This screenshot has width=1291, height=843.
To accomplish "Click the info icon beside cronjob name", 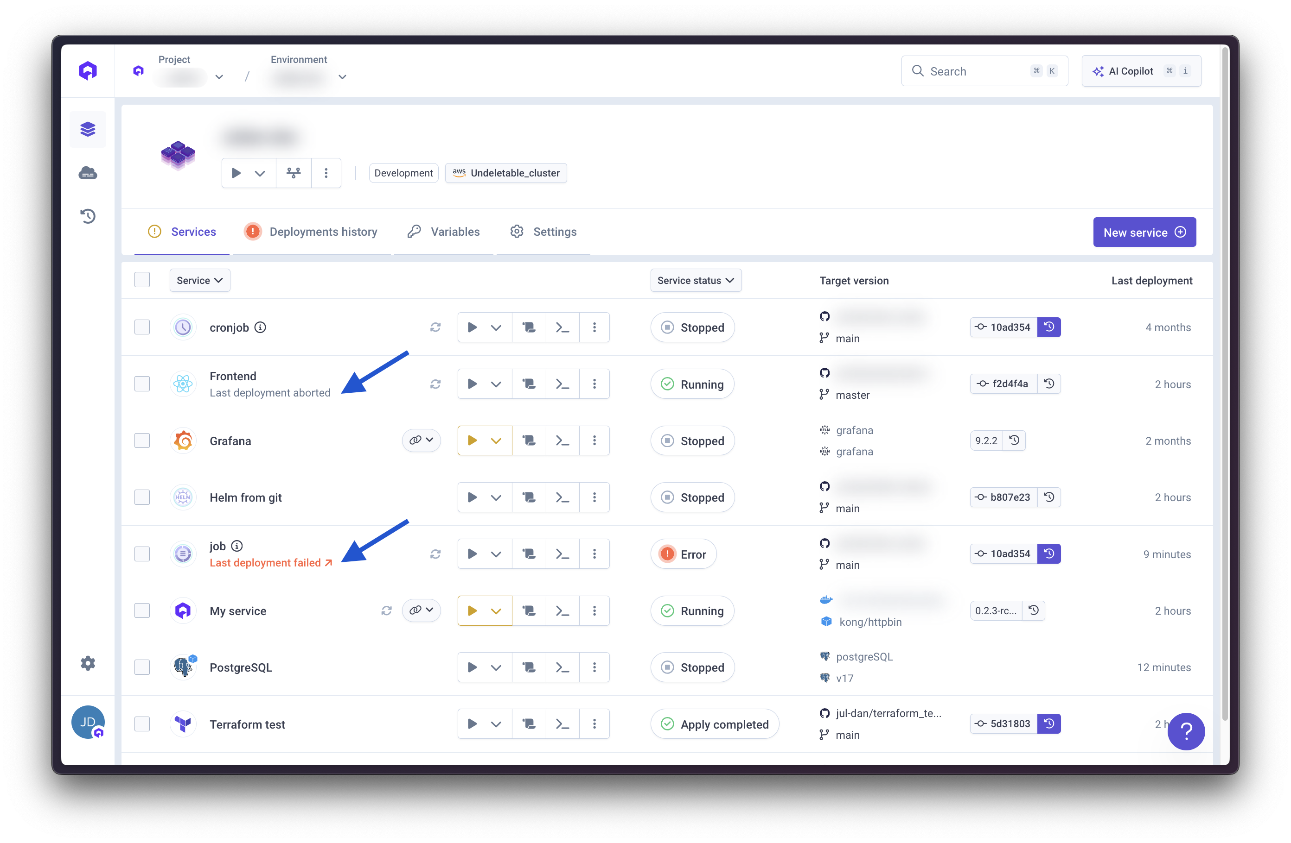I will tap(260, 327).
